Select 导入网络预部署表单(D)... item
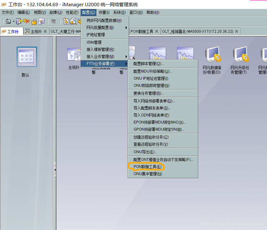Screen dimensions: 267x230 click(x=163, y=101)
